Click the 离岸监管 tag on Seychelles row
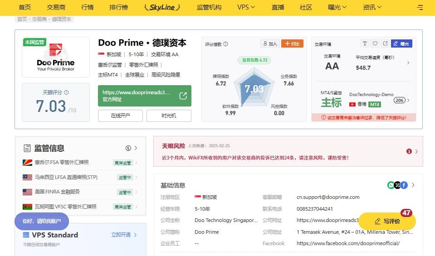Image resolution: width=435 pixels, height=256 pixels. pyautogui.click(x=123, y=163)
